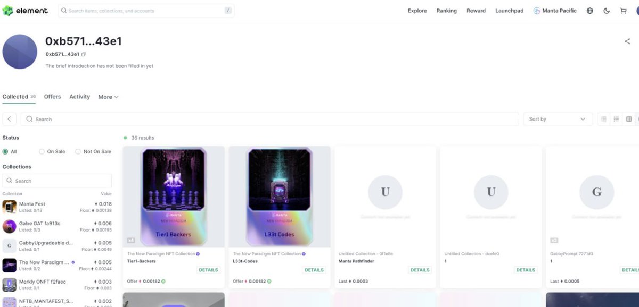Collapse the filter sidebar arrow

tap(10, 119)
